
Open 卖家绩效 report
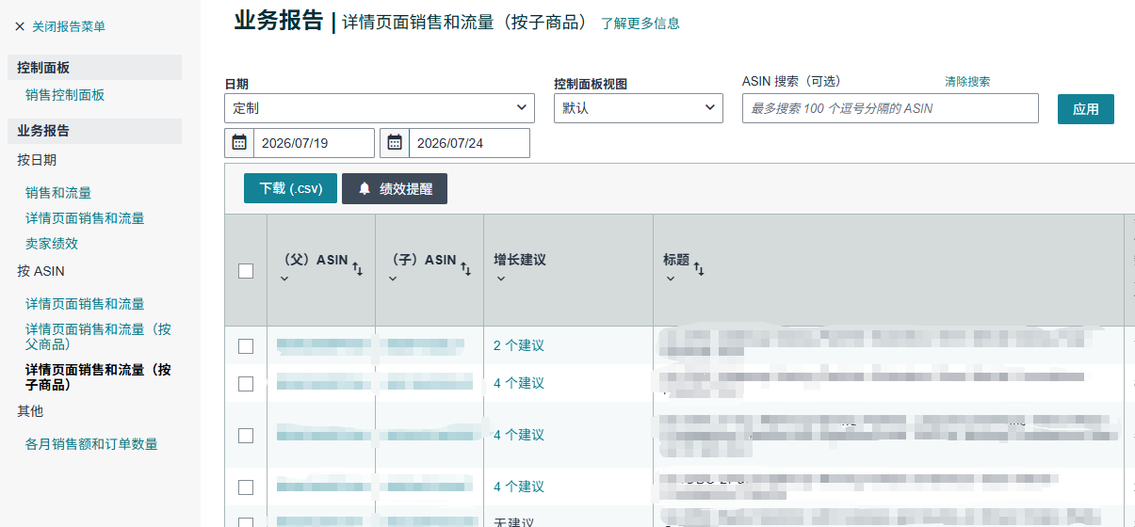52,244
